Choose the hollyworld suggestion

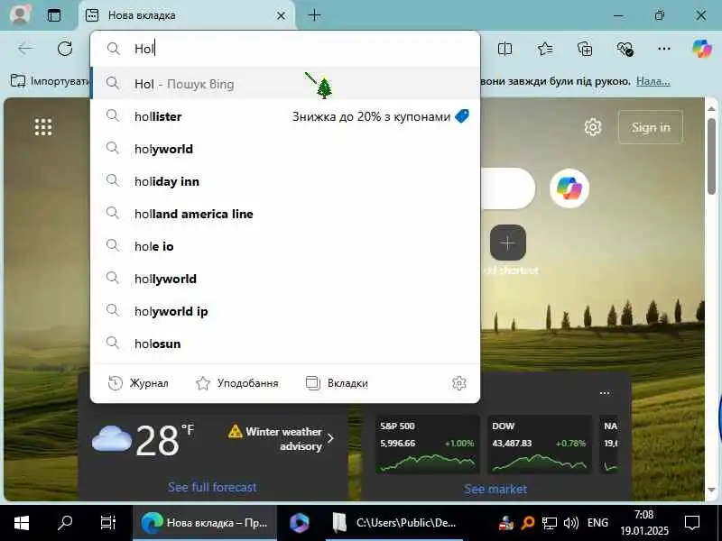285,279
